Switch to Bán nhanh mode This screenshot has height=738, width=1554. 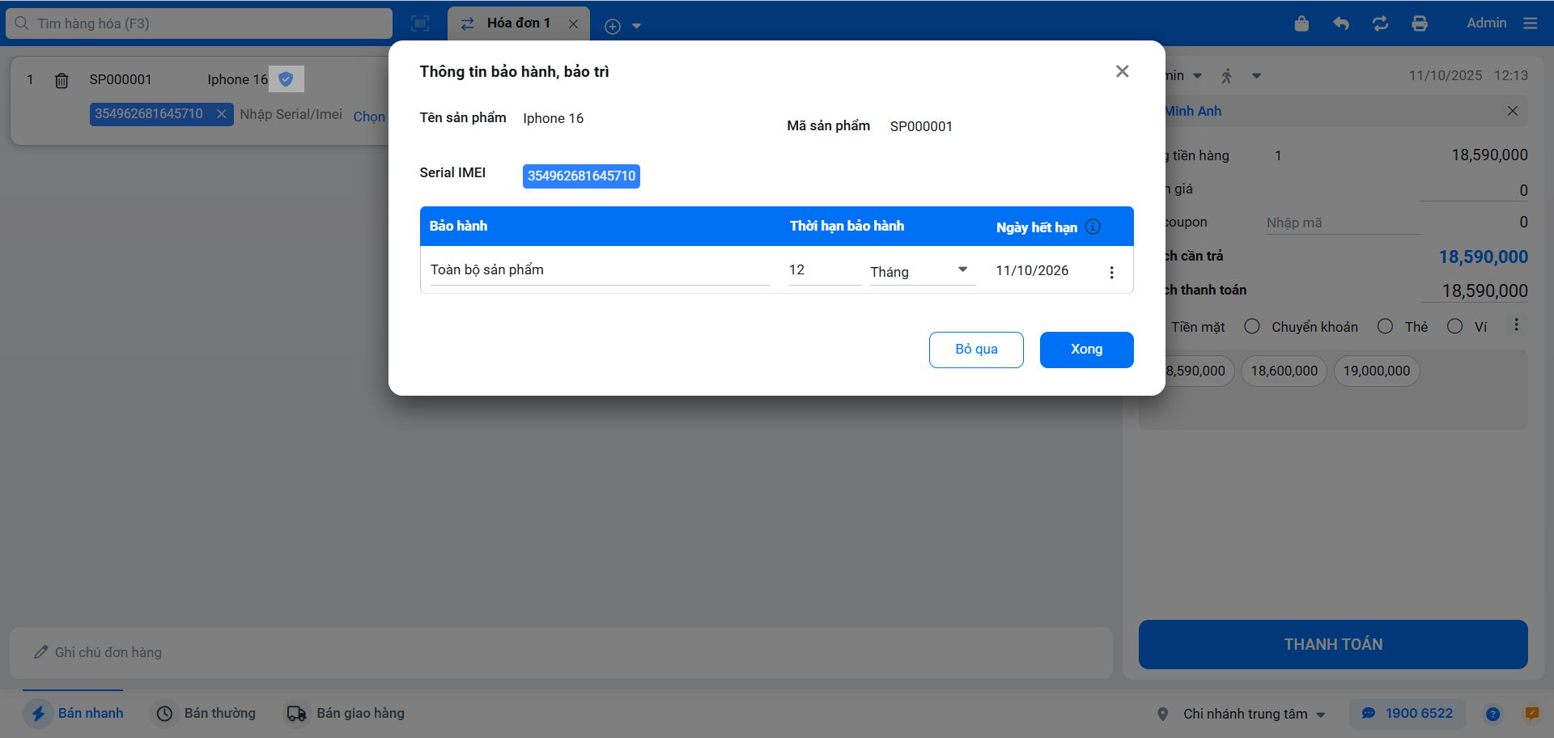click(74, 714)
